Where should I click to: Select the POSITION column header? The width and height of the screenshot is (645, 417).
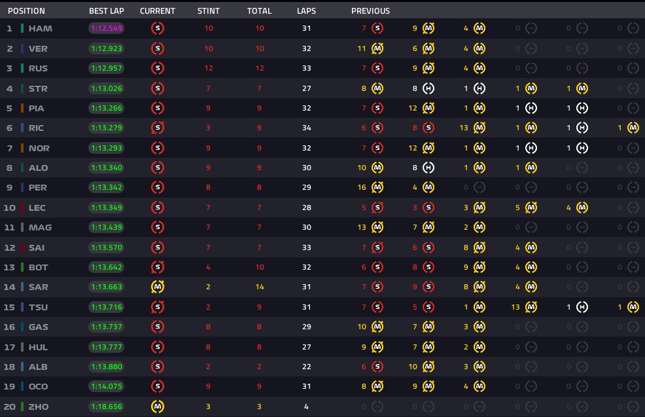[27, 11]
